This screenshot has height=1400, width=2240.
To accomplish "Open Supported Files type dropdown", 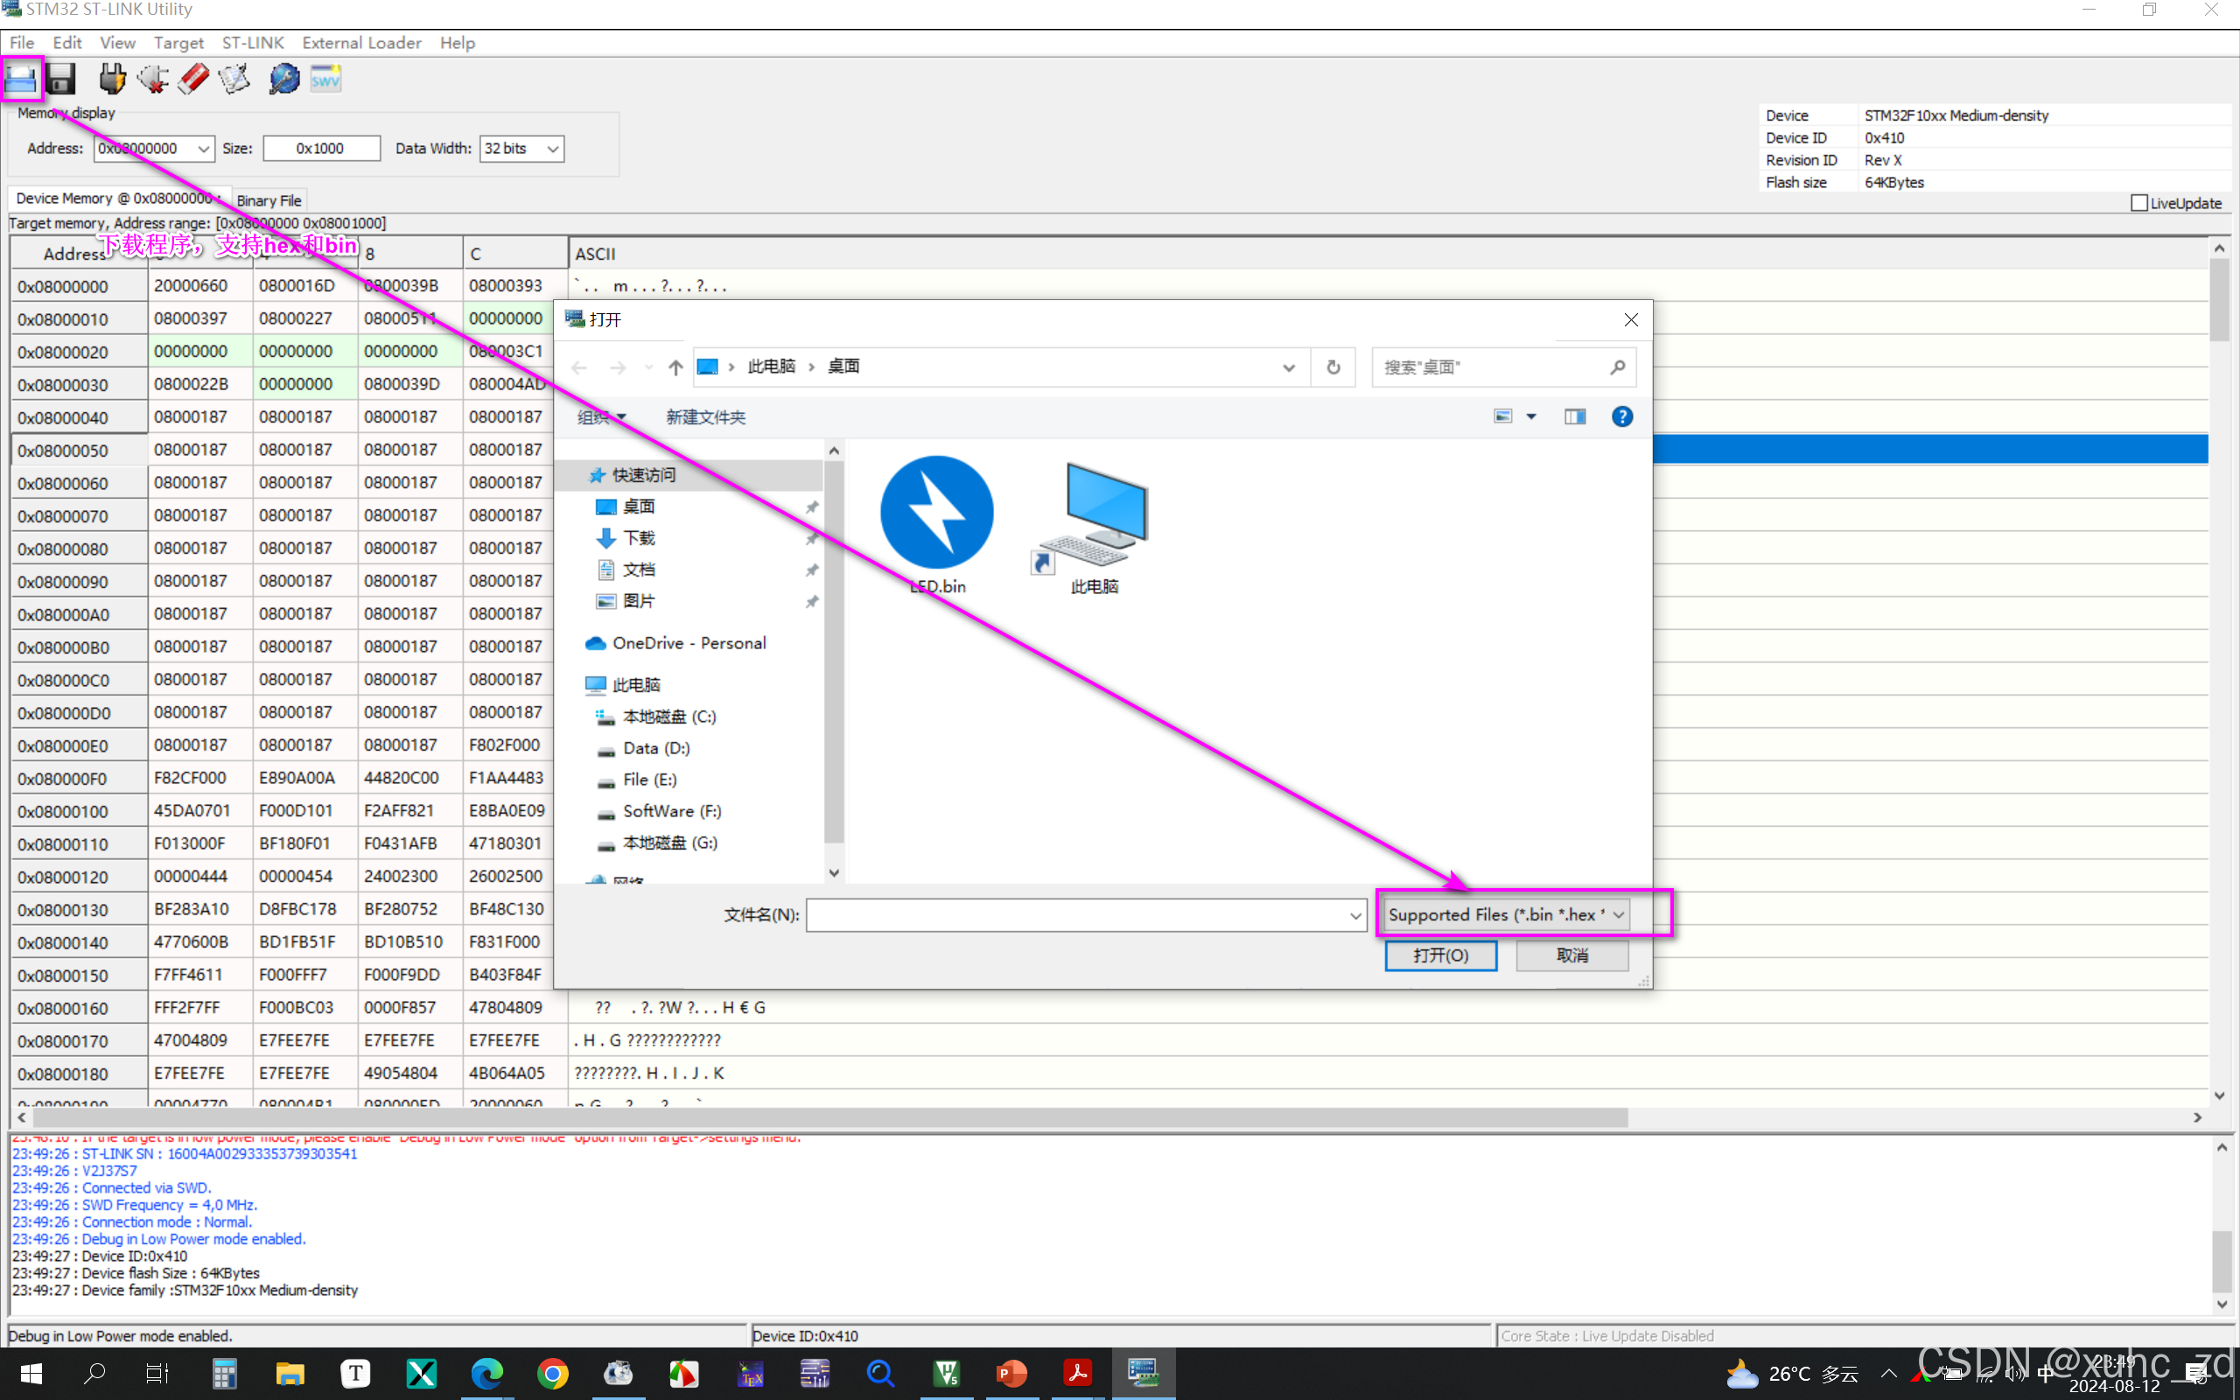I will [x=1506, y=915].
